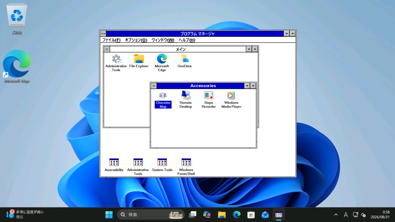
Task: Open the Accessories window control menu box
Action: 154,86
